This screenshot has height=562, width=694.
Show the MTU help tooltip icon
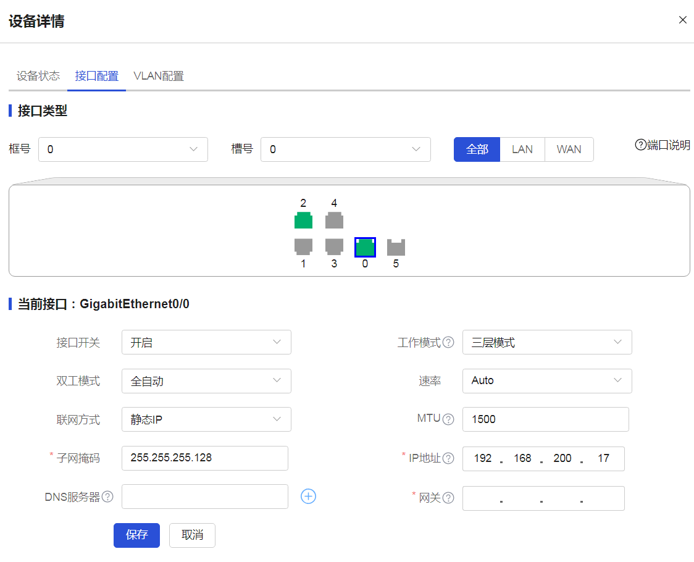click(448, 419)
